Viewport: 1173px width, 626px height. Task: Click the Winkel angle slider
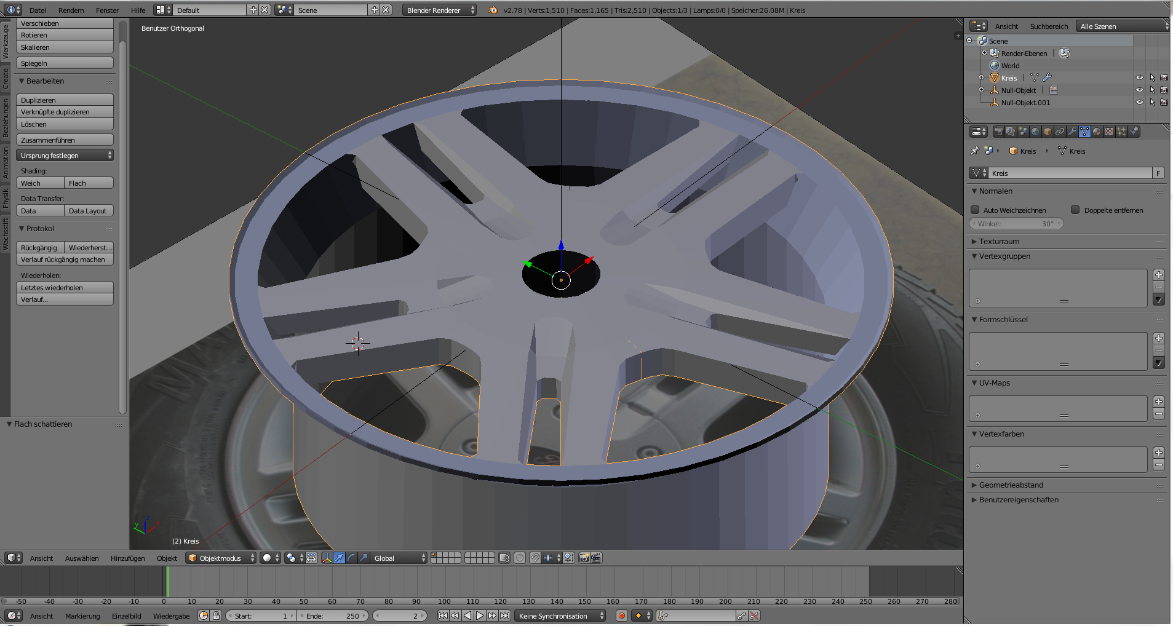click(1016, 224)
